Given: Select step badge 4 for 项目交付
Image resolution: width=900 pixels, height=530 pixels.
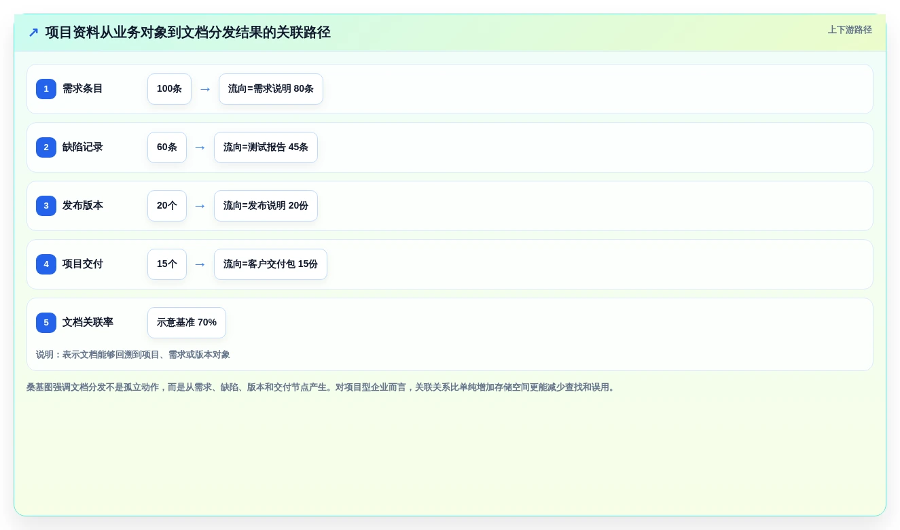Looking at the screenshot, I should (x=46, y=264).
